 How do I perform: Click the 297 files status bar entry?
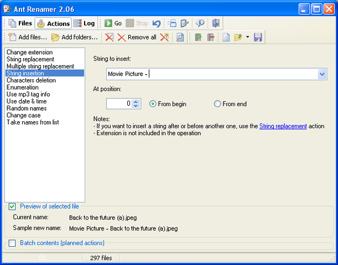pos(101,258)
